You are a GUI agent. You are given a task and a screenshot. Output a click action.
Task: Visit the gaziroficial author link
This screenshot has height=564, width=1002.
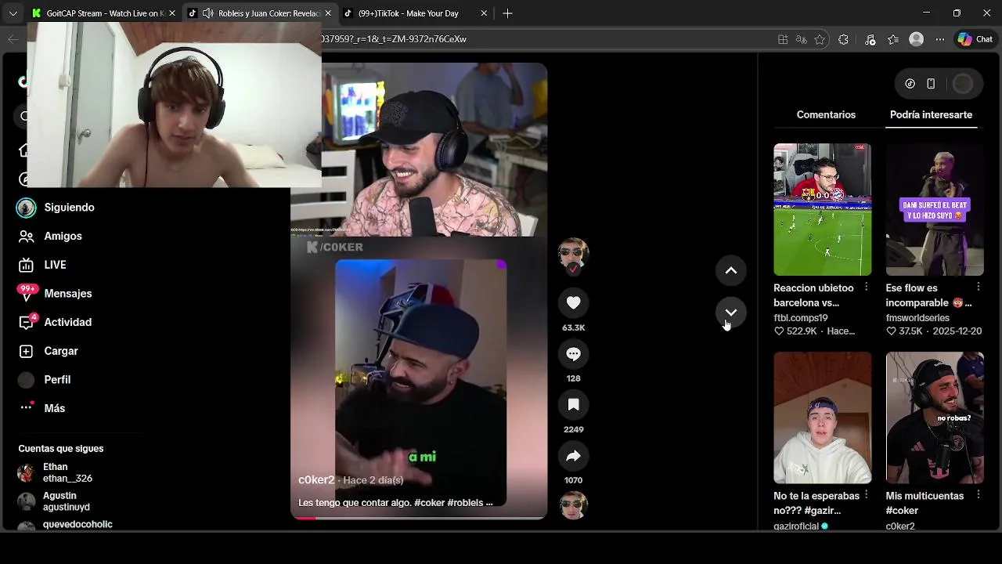(796, 526)
